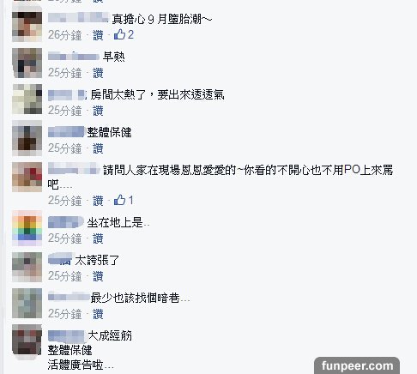Open rainbow avatar beside 坐在地上是
Image resolution: width=417 pixels, height=374 pixels.
27,228
